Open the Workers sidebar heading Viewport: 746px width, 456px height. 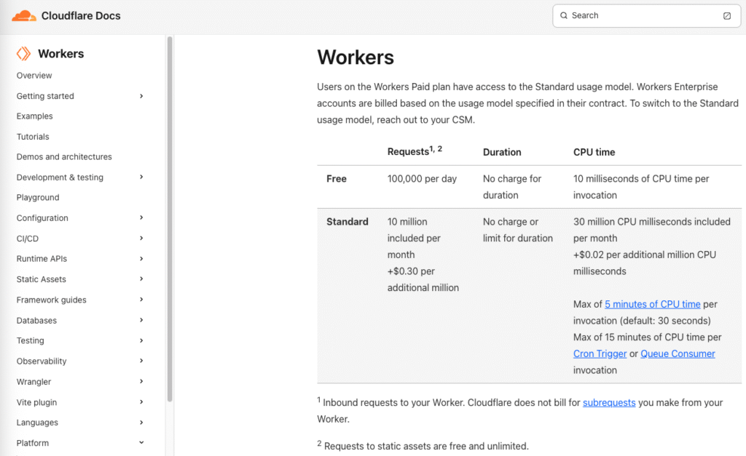pos(61,54)
